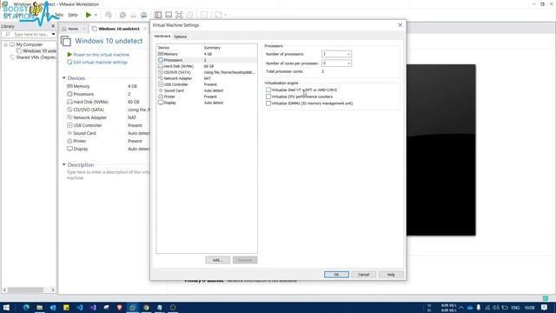Click the snapshot clock toolbar icon

click(122, 15)
